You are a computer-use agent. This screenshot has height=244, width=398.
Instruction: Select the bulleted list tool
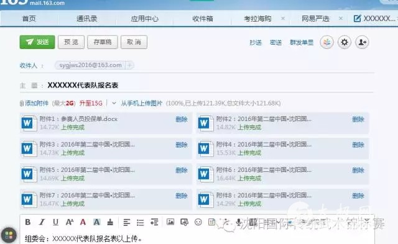(140, 222)
